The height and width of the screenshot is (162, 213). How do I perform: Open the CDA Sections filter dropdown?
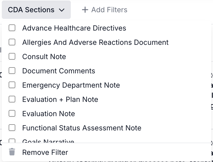pos(36,10)
